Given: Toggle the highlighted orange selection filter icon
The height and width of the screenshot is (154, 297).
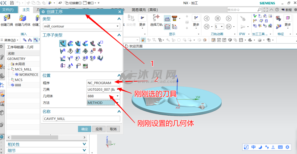Looking at the screenshot, I should (143, 40).
